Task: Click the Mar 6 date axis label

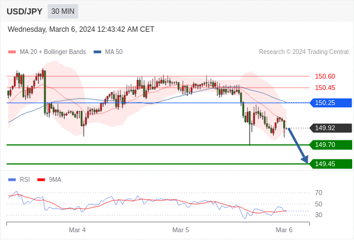Action: click(x=284, y=230)
